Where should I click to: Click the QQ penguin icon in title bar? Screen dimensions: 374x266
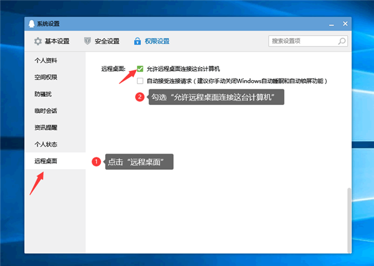32,24
